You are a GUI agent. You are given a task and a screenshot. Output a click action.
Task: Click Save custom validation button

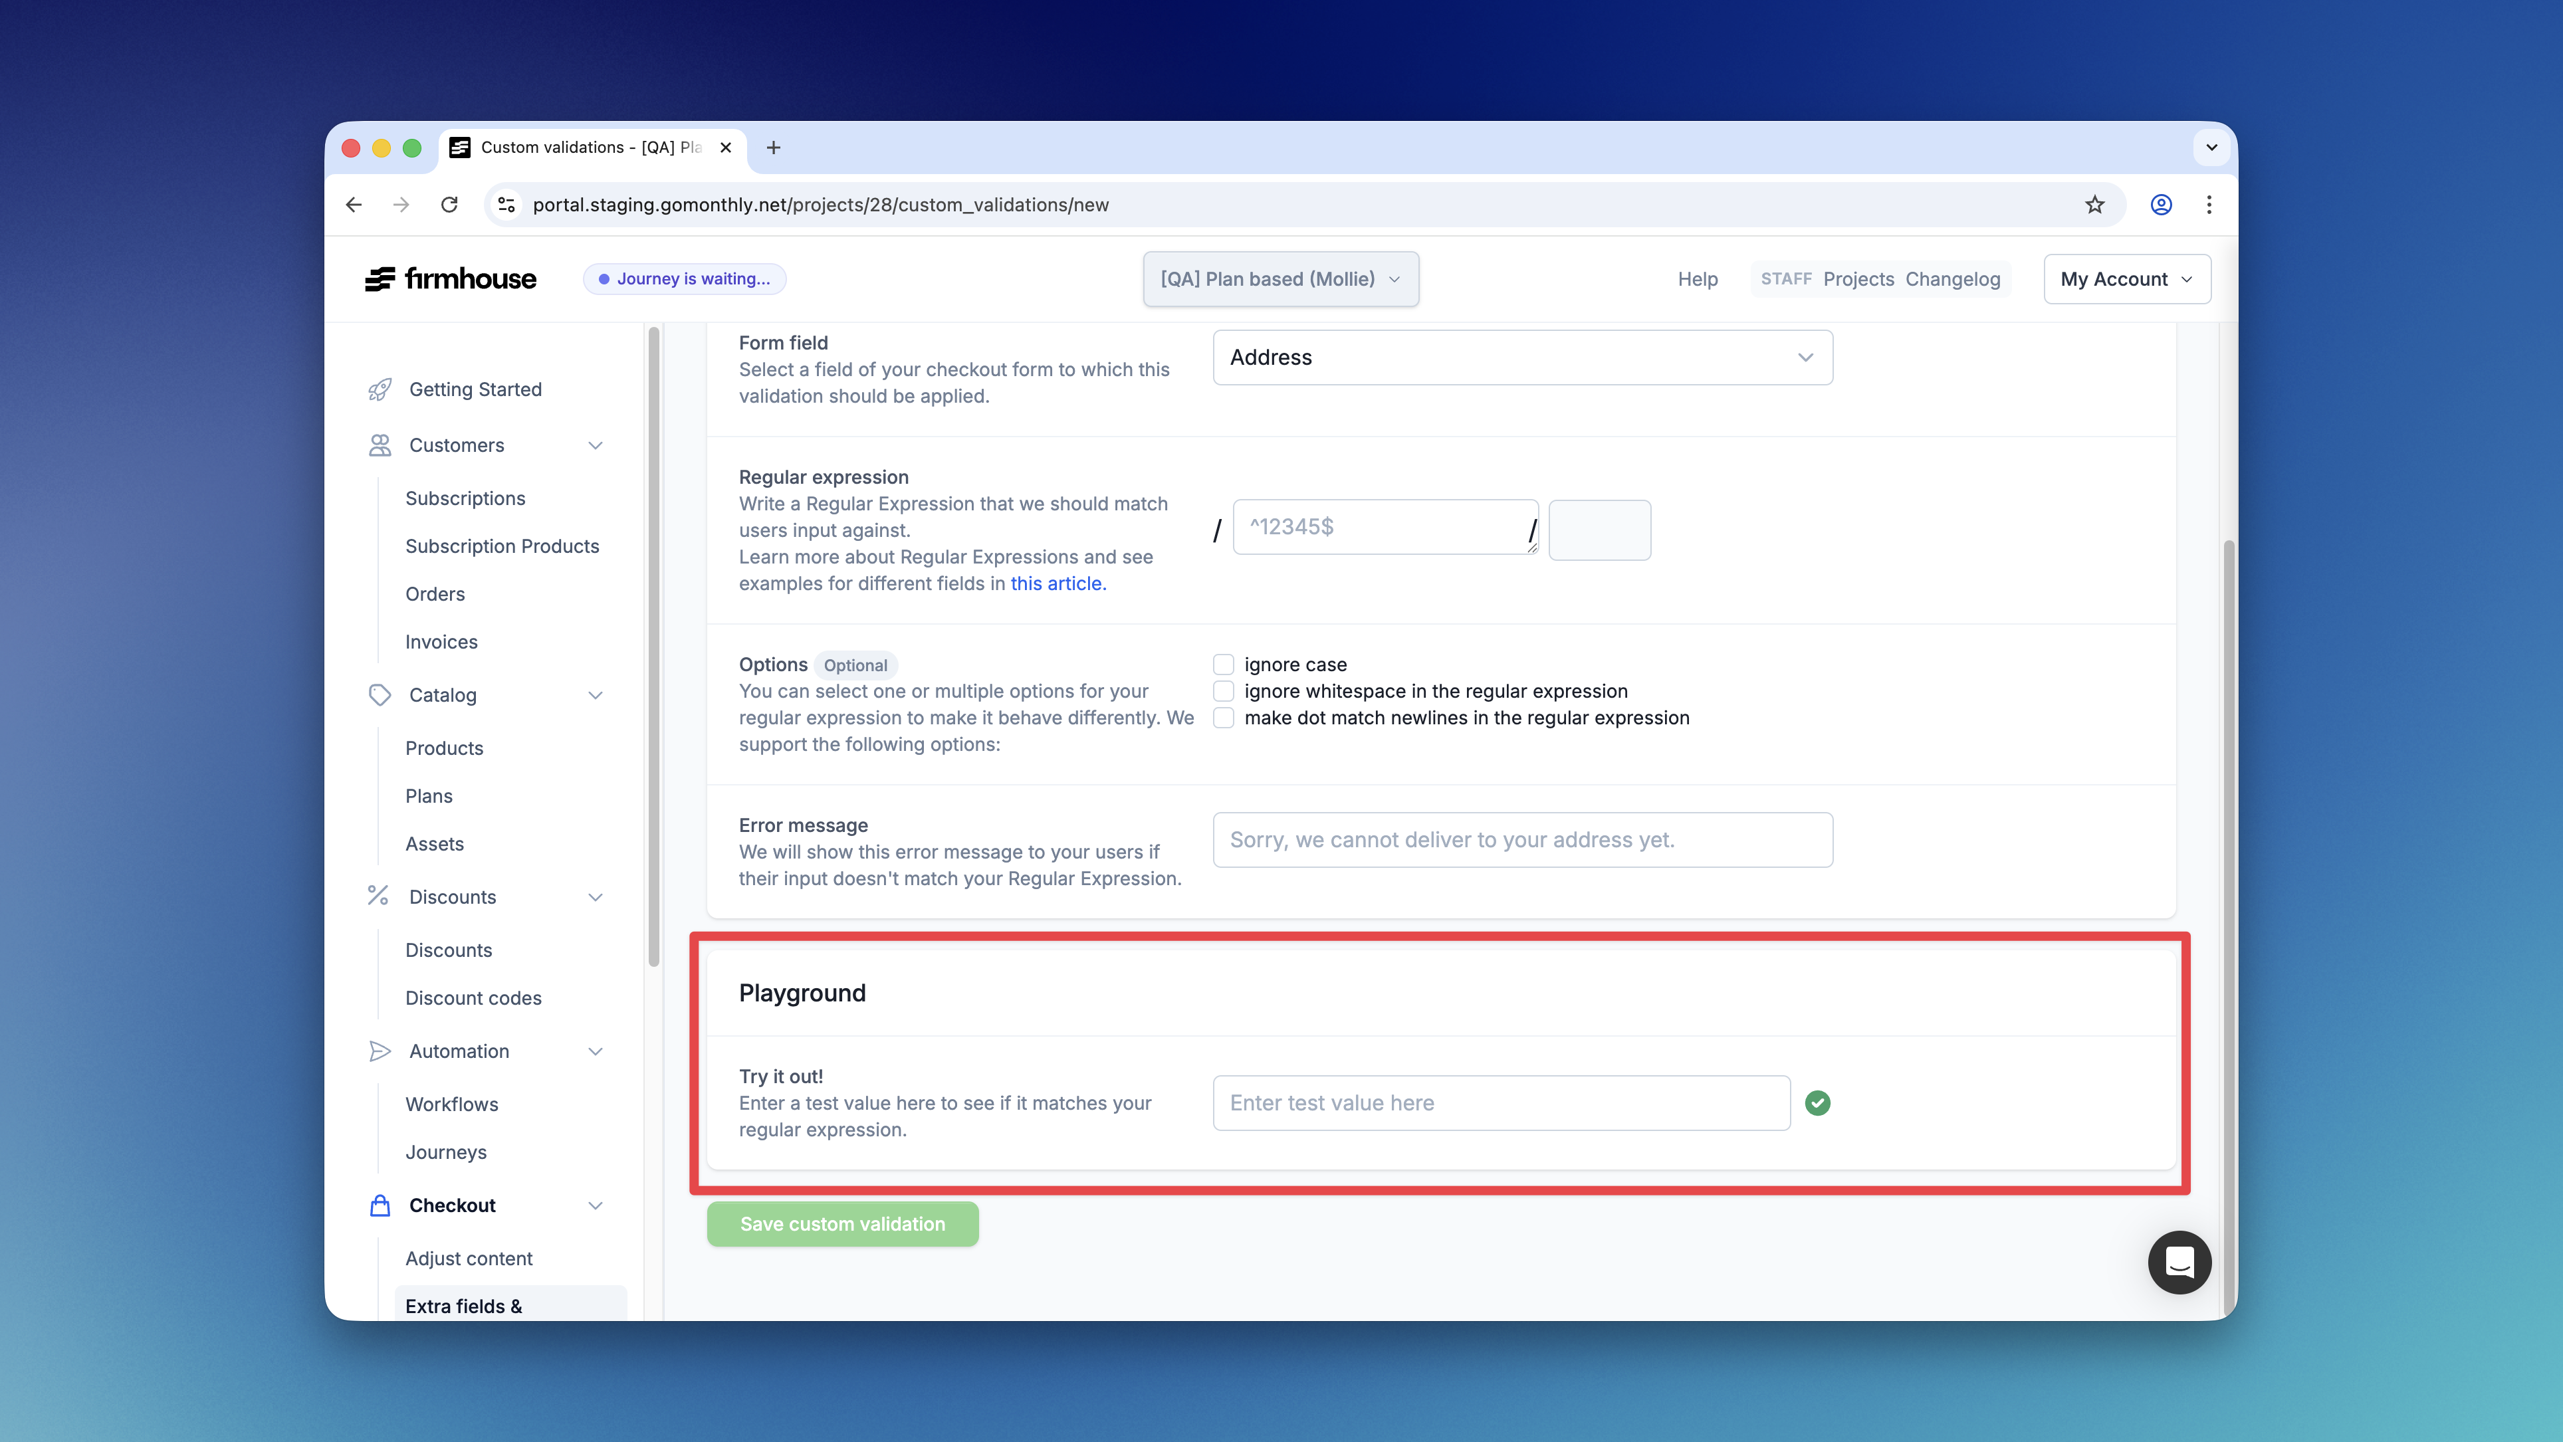click(841, 1224)
